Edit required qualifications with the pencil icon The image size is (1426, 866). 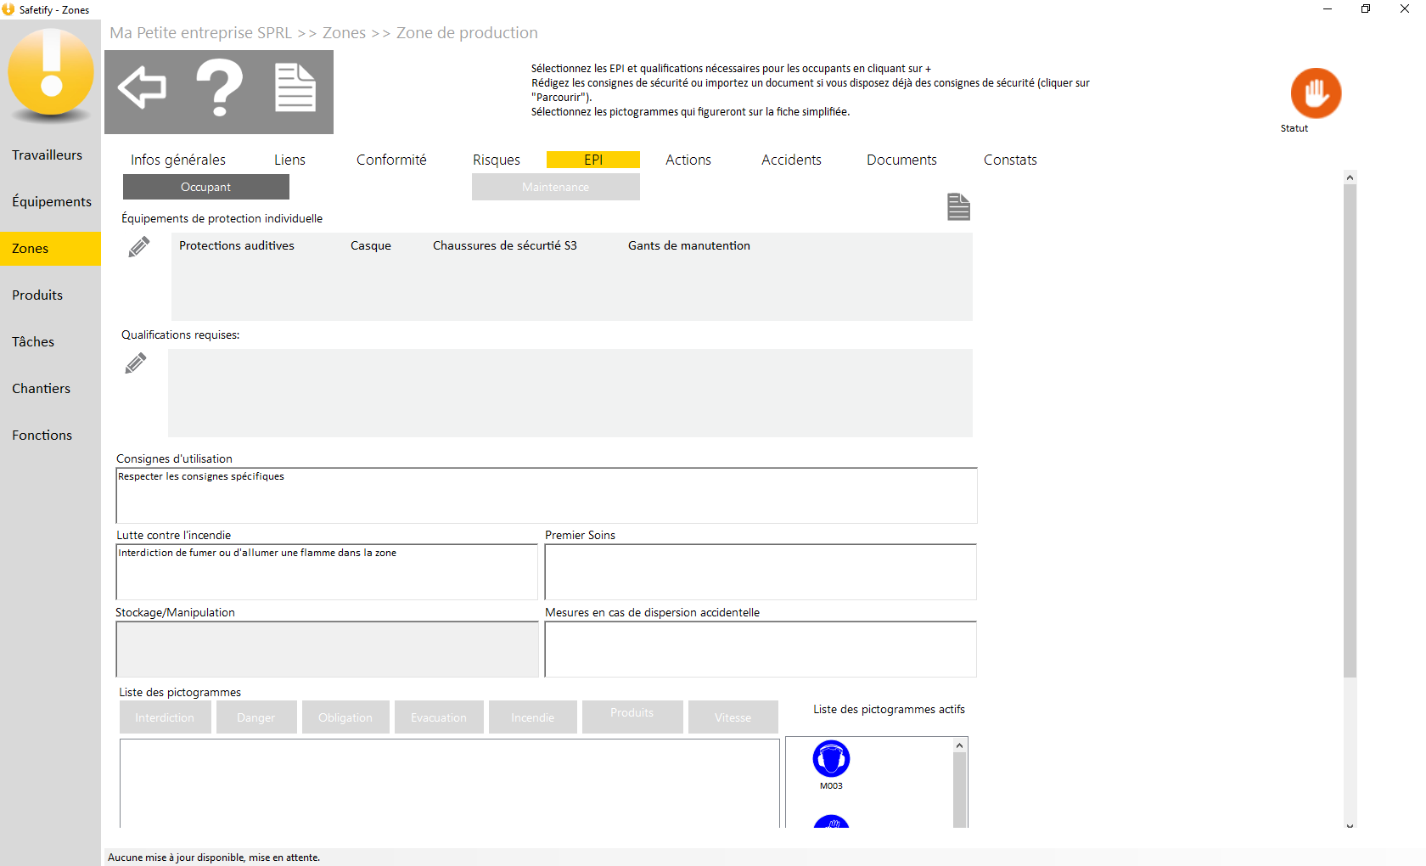tap(136, 363)
